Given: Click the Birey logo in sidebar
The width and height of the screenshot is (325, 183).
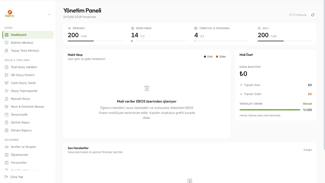Looking at the screenshot, I should [x=10, y=14].
